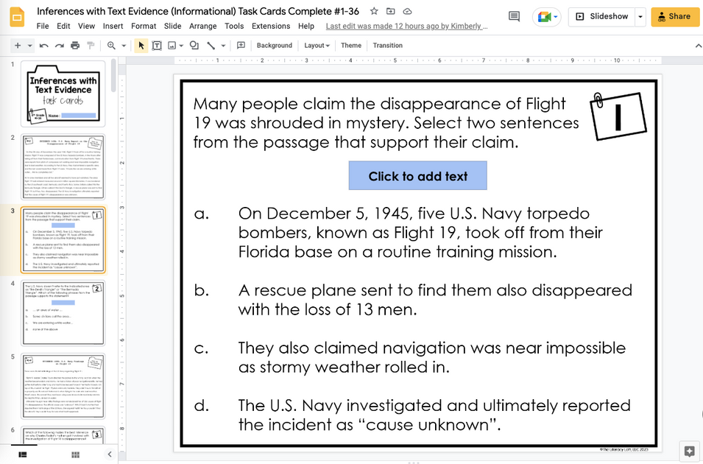Select slide 5 thumbnail
The image size is (703, 464).
click(63, 387)
